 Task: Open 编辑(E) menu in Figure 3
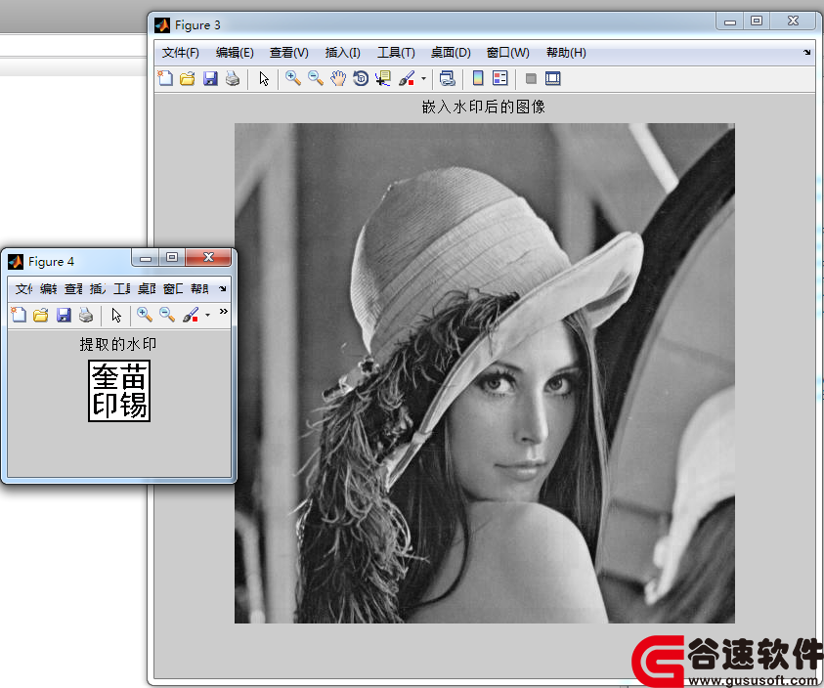pyautogui.click(x=235, y=53)
